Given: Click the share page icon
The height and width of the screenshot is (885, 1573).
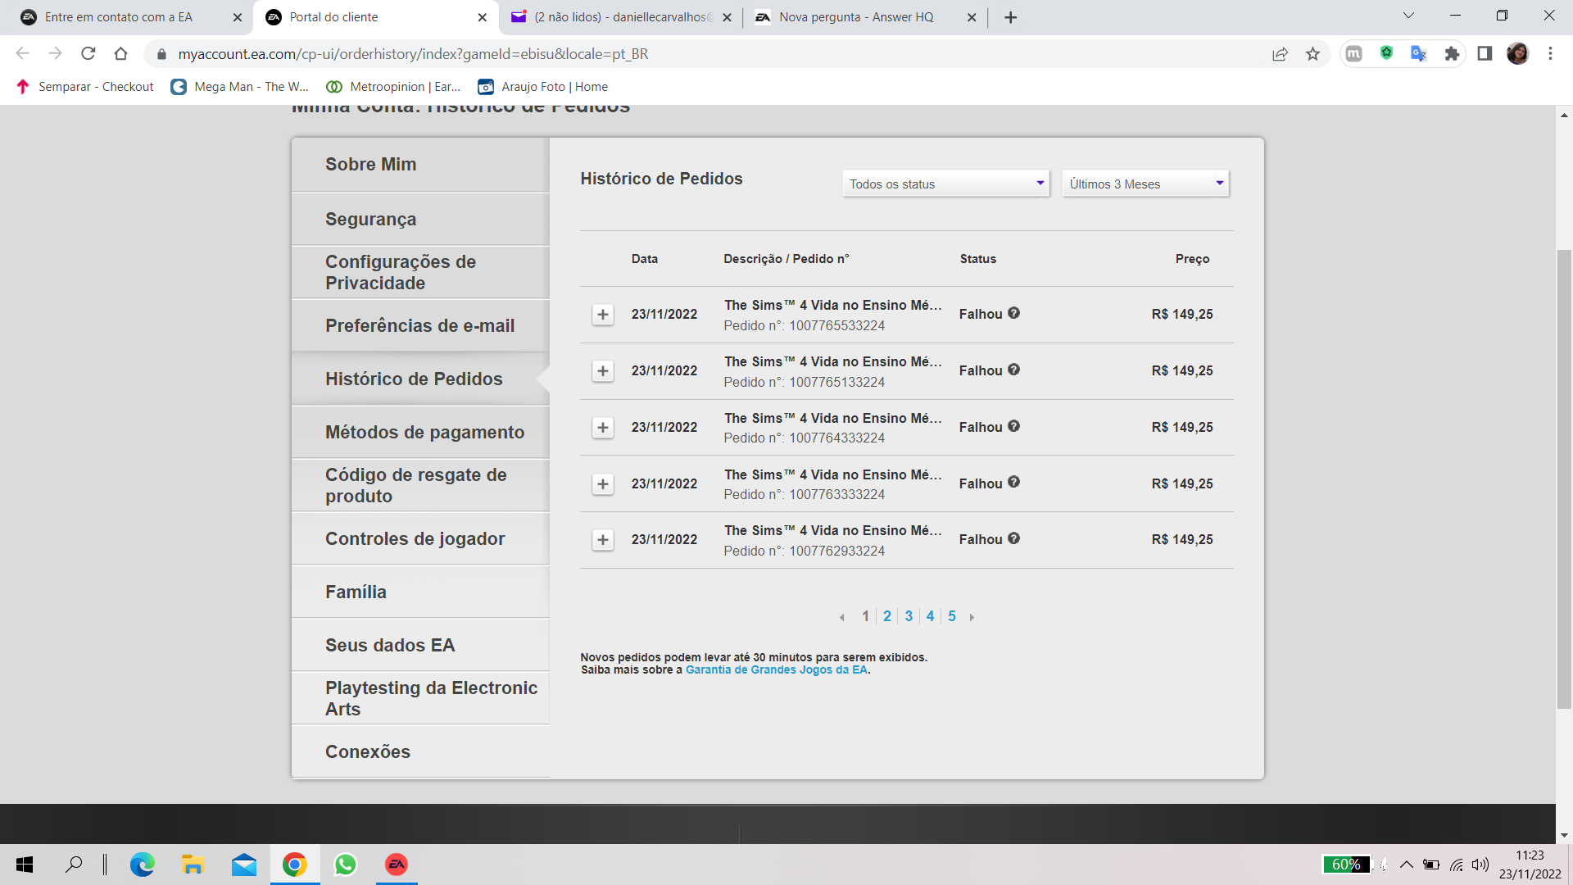Looking at the screenshot, I should click(1281, 54).
